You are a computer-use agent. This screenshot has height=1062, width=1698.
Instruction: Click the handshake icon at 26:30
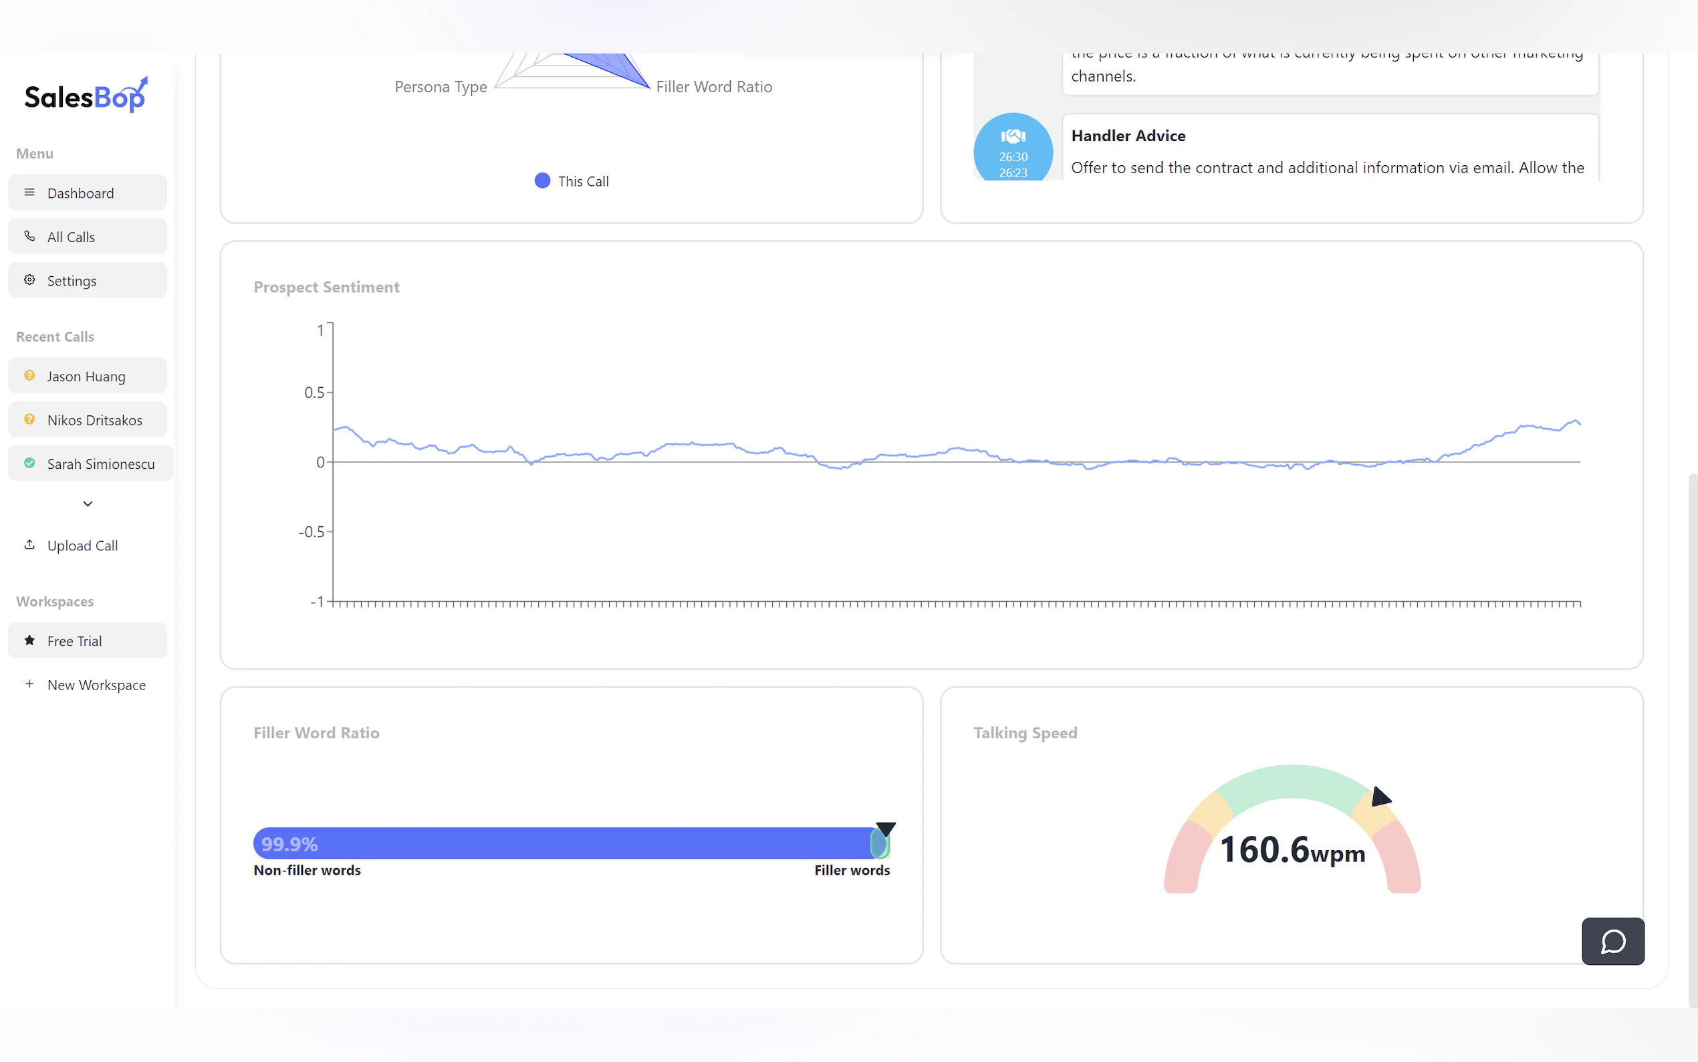point(1012,137)
